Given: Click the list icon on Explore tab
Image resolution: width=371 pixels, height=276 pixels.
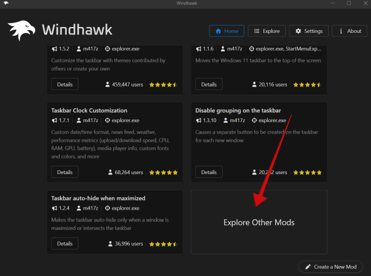Looking at the screenshot, I should (257, 31).
